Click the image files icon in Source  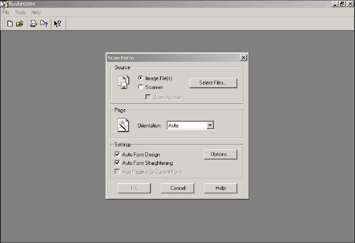coord(123,82)
